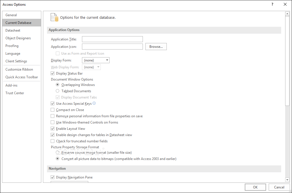
Task: Open Quick Access Toolbar category
Action: [x=22, y=77]
